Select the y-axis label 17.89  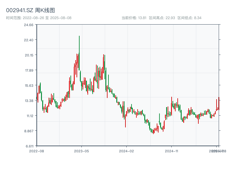[x=29, y=70]
